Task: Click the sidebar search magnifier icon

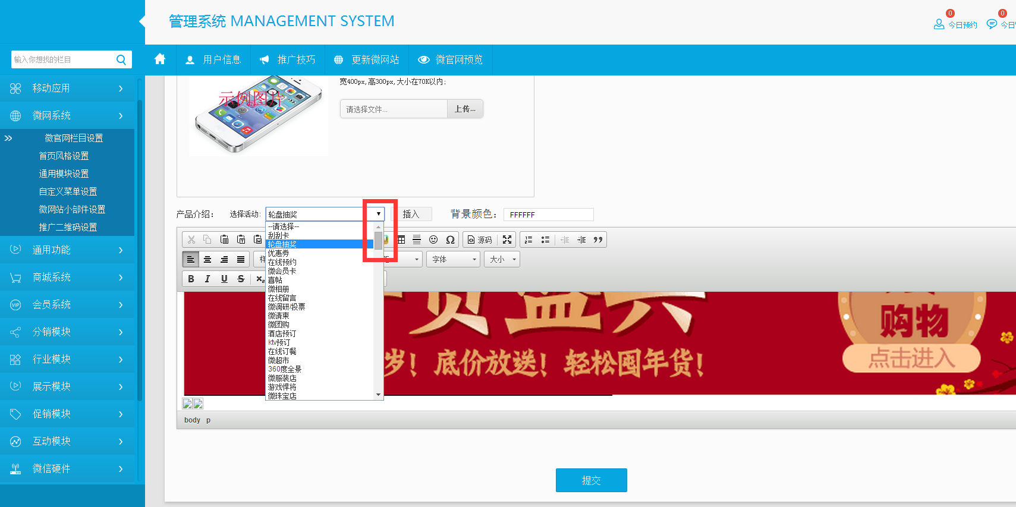Action: coord(121,59)
